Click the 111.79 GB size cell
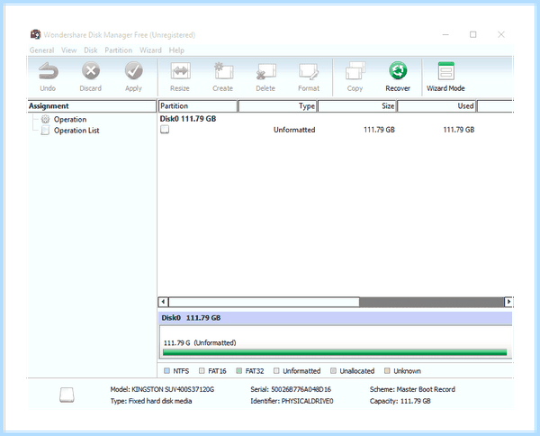This screenshot has height=436, width=540. 379,130
